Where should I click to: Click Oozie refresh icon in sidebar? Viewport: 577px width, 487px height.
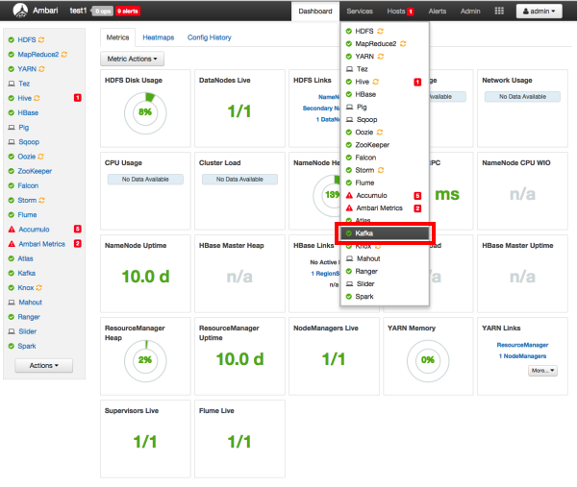[x=40, y=157]
